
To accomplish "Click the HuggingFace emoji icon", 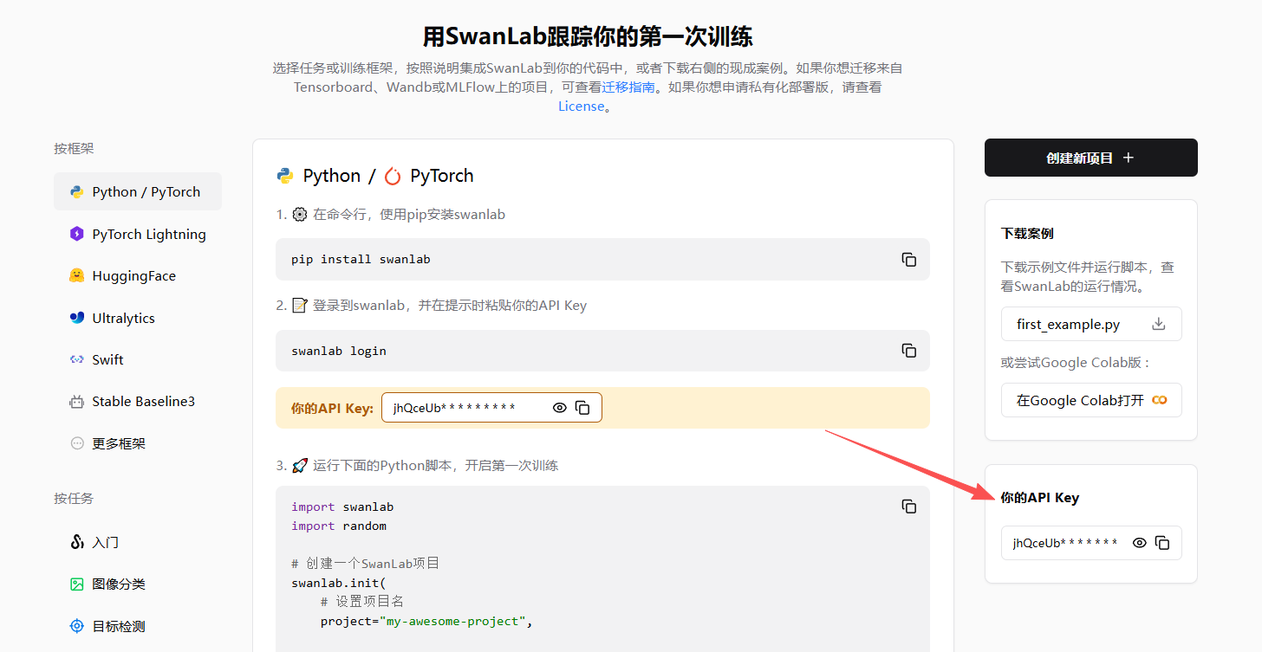I will click(x=76, y=275).
